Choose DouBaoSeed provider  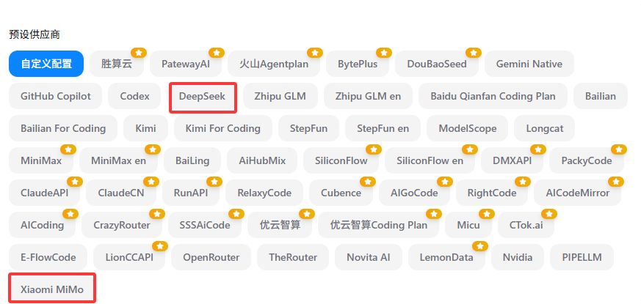437,64
